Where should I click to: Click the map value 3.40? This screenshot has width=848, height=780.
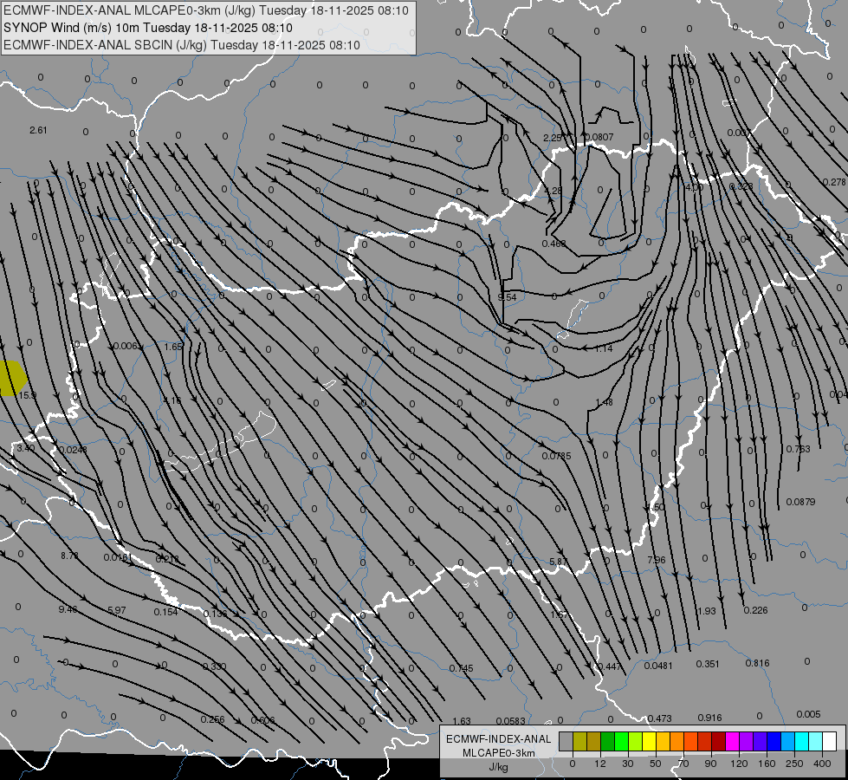click(25, 448)
